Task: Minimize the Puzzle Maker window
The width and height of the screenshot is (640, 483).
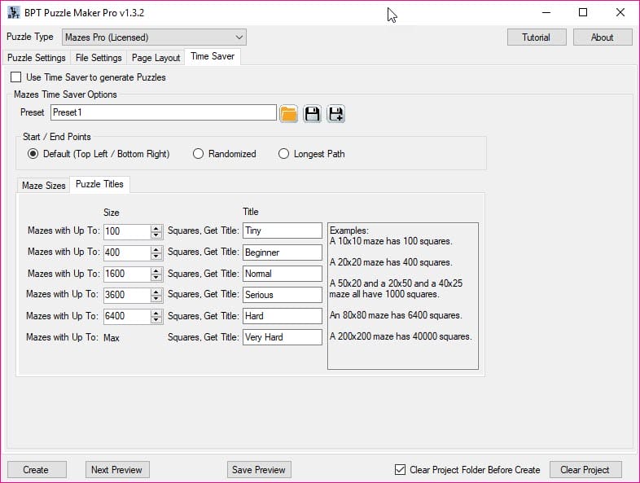Action: pyautogui.click(x=546, y=13)
